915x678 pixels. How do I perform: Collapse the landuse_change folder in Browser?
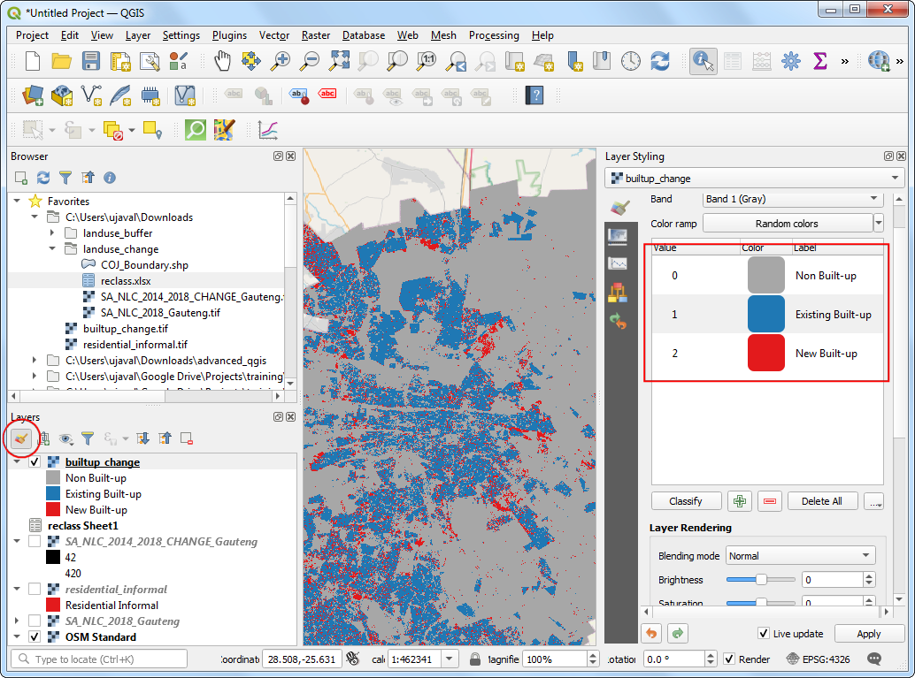pos(50,248)
